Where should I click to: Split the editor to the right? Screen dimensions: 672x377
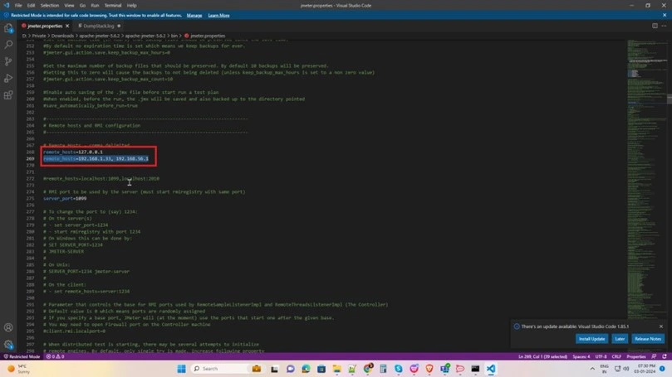pyautogui.click(x=655, y=26)
